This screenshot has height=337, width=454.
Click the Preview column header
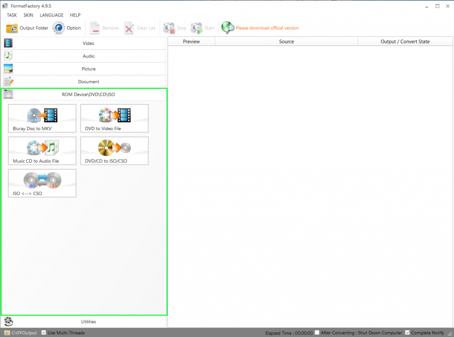[x=192, y=42]
